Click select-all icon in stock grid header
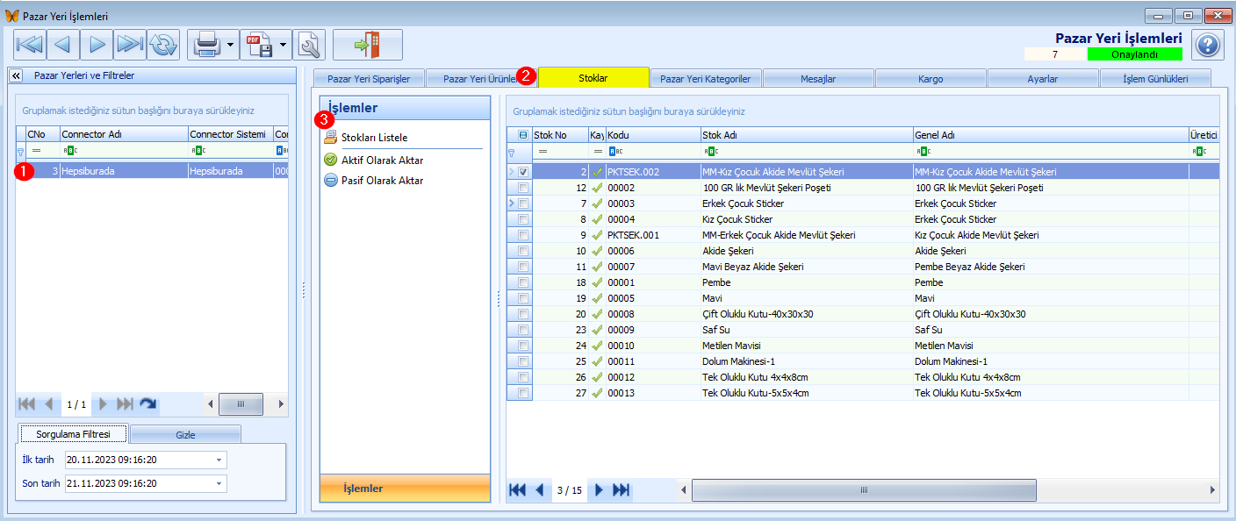 523,135
